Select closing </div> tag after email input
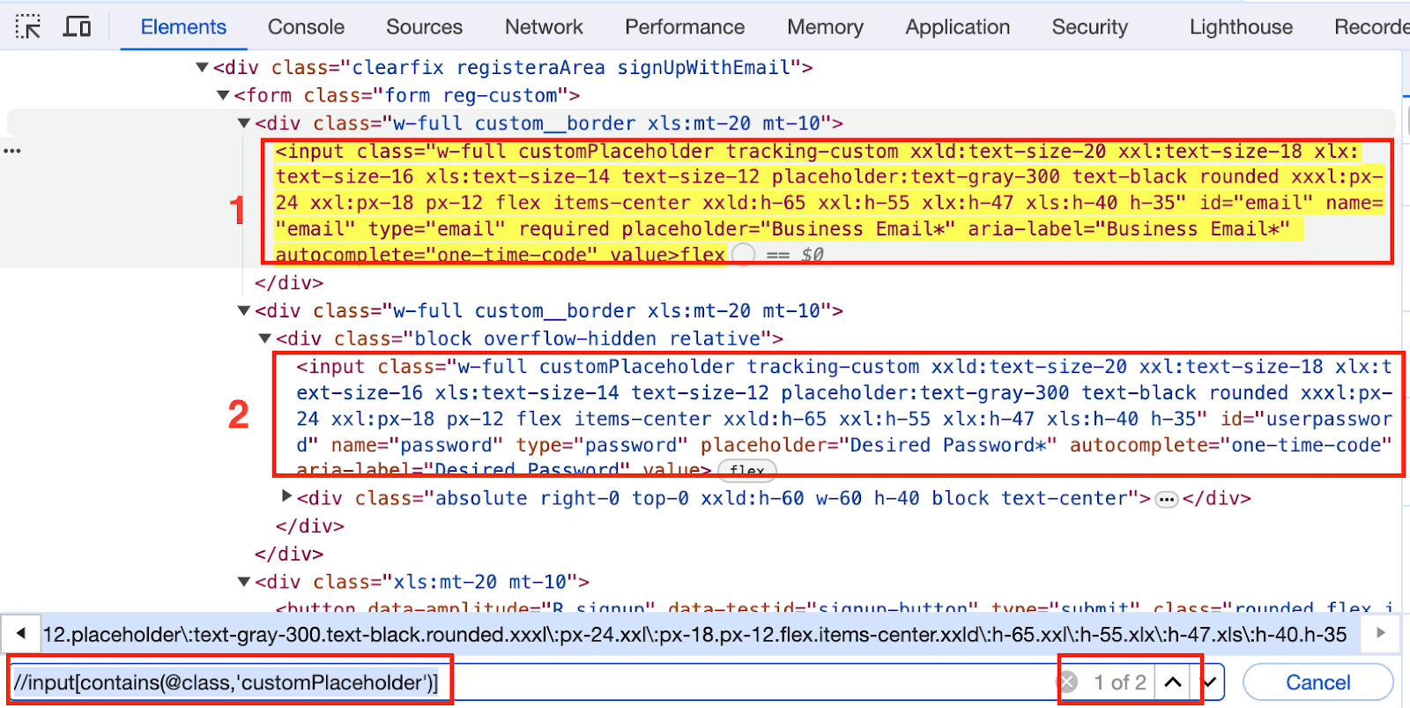Image resolution: width=1410 pixels, height=708 pixels. [x=289, y=283]
